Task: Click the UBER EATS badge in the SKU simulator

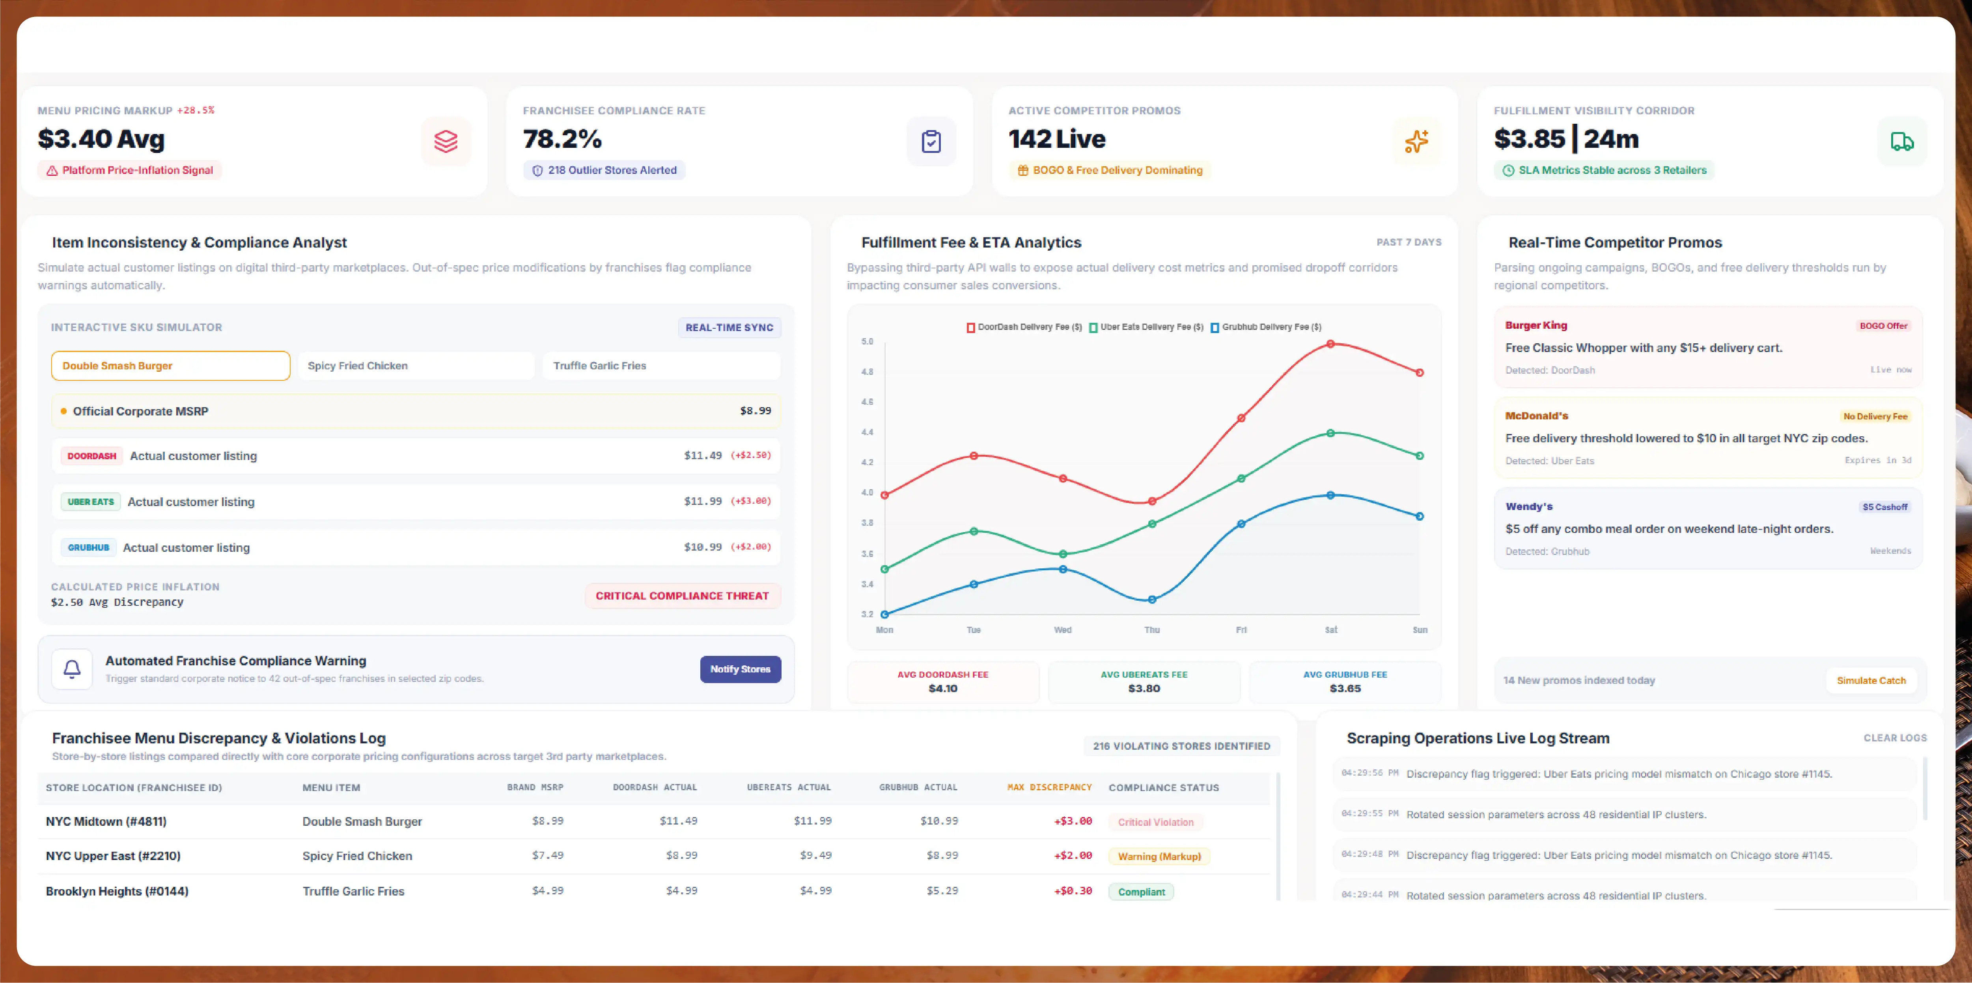Action: click(90, 502)
